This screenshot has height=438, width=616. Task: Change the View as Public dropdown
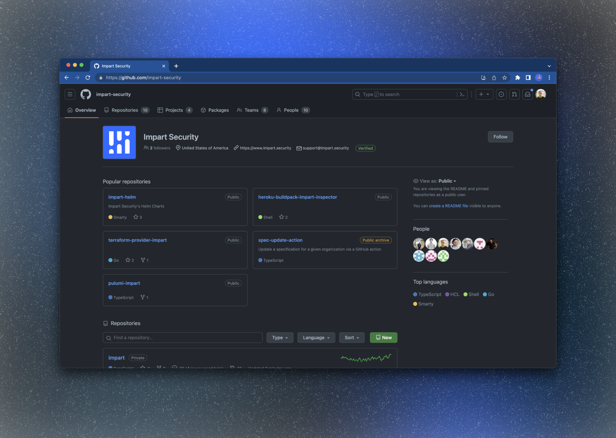coord(447,181)
